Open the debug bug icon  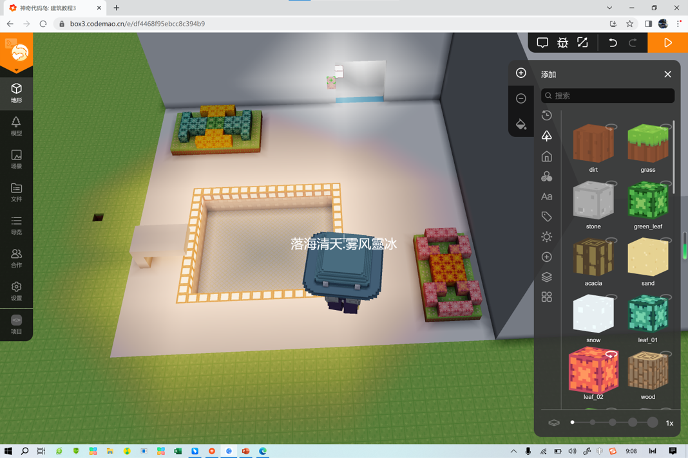[562, 42]
